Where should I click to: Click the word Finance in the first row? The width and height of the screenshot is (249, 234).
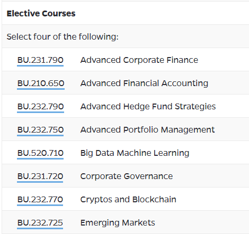pyautogui.click(x=182, y=60)
